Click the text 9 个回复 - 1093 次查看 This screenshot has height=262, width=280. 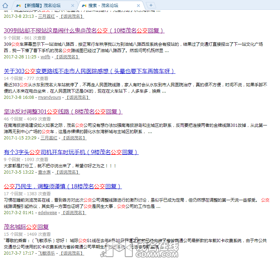26,159
